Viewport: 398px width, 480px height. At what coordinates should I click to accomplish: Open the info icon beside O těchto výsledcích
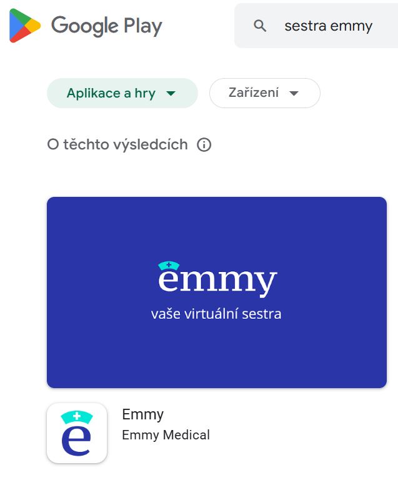tap(204, 145)
